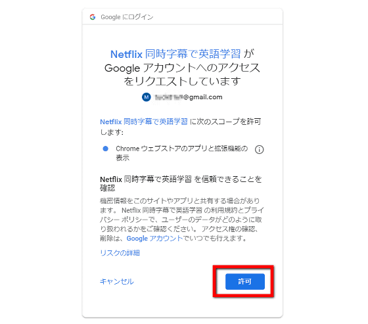
Task: Open the scope info circle icon
Action: 259,149
